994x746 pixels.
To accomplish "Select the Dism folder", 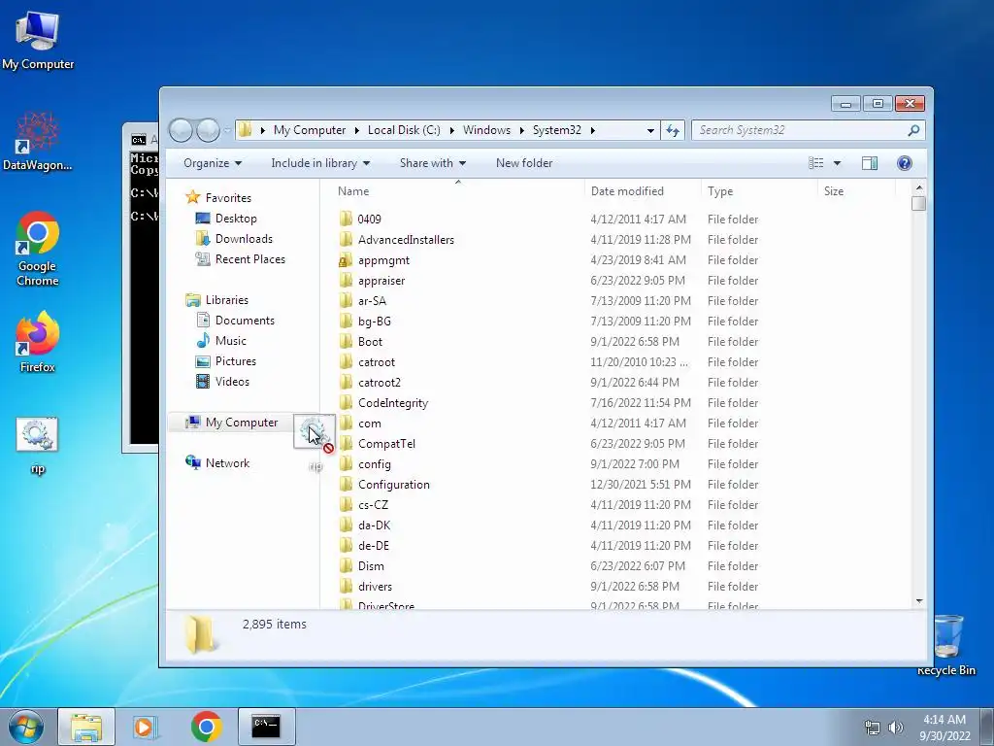I will (371, 566).
